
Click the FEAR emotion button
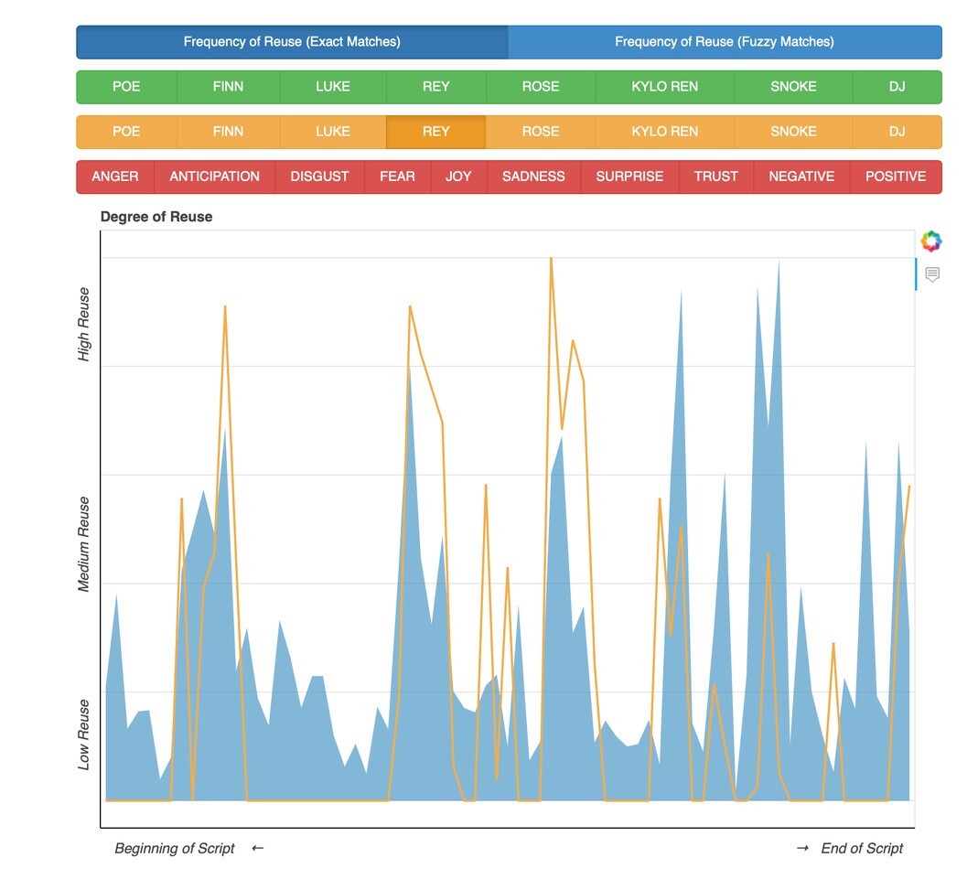(397, 177)
